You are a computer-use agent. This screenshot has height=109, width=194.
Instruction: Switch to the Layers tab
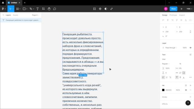click(8, 15)
